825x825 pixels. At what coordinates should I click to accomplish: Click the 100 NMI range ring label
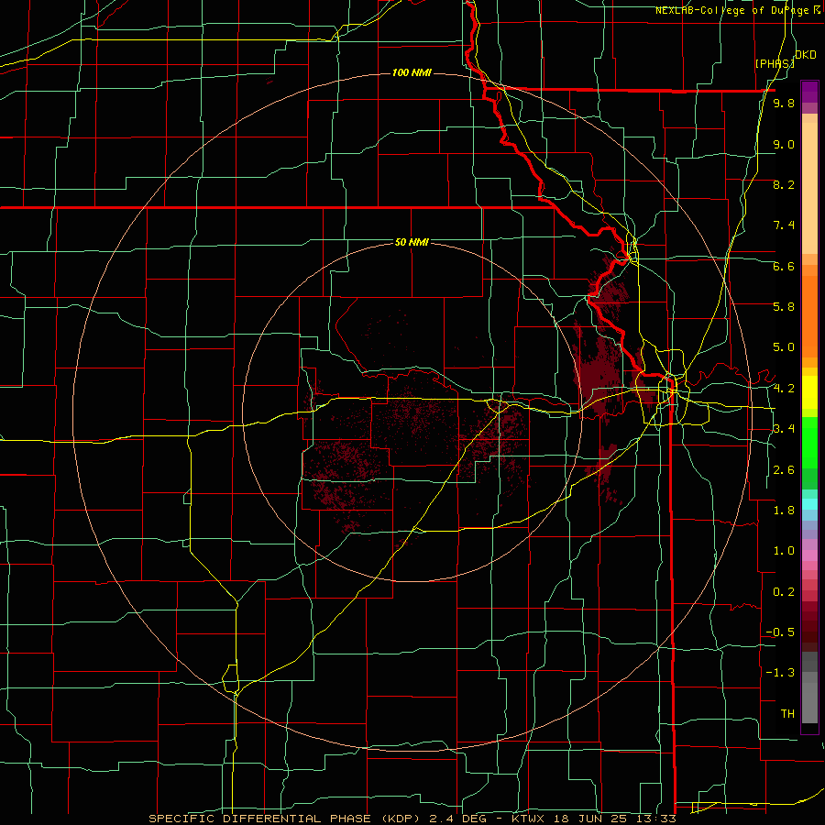(x=412, y=72)
